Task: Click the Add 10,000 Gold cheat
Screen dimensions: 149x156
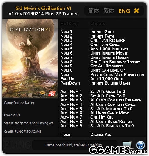Action: tap(107, 79)
